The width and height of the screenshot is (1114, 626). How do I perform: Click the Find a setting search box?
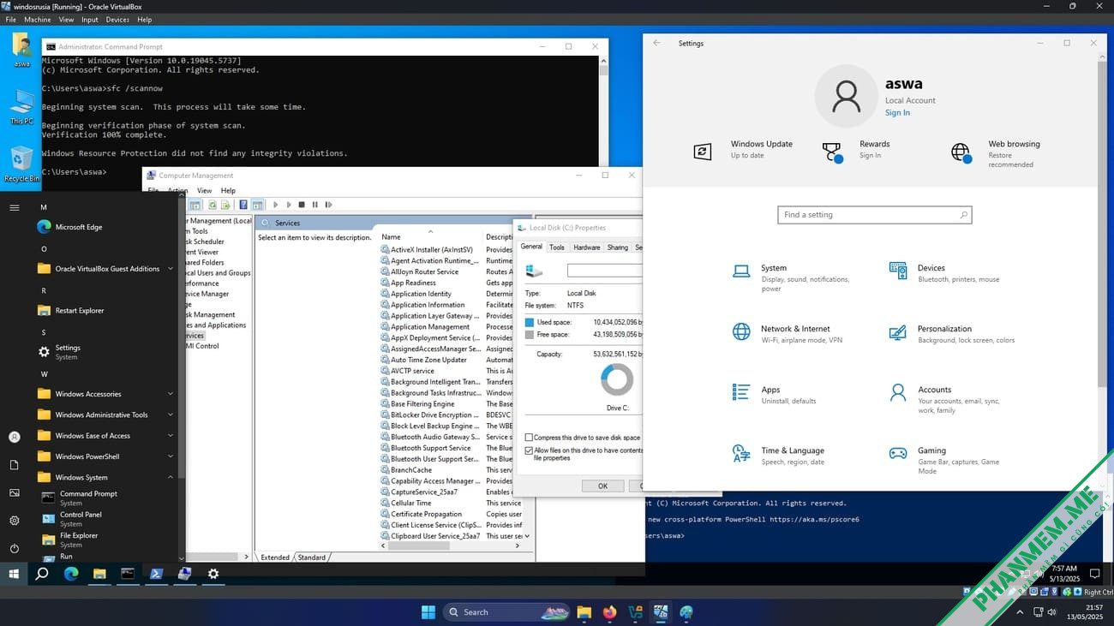875,215
